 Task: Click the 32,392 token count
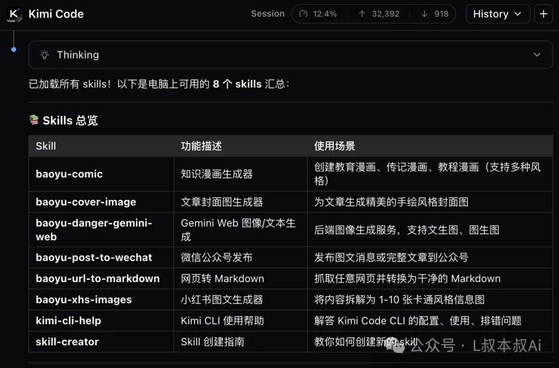[x=386, y=14]
